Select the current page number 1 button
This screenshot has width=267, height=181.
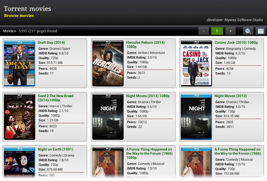[x=217, y=31]
